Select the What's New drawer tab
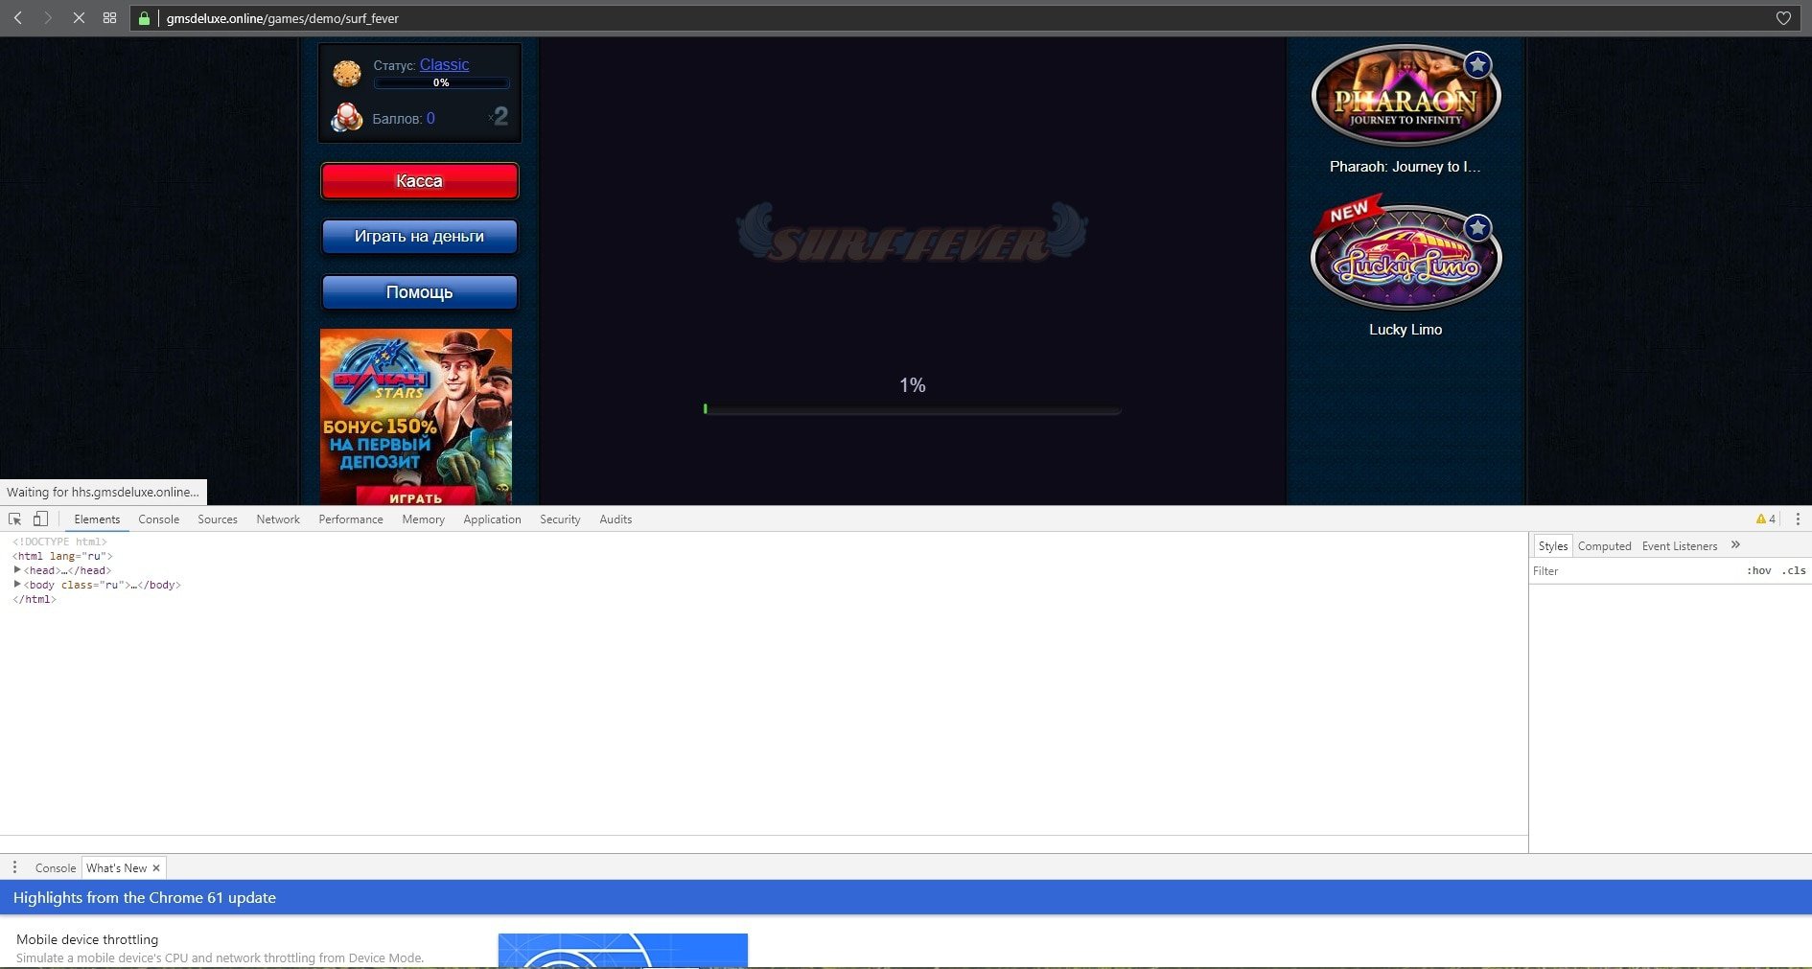This screenshot has height=969, width=1812. pos(116,868)
